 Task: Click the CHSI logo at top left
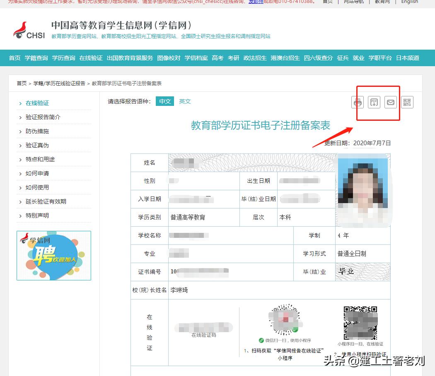pos(28,29)
